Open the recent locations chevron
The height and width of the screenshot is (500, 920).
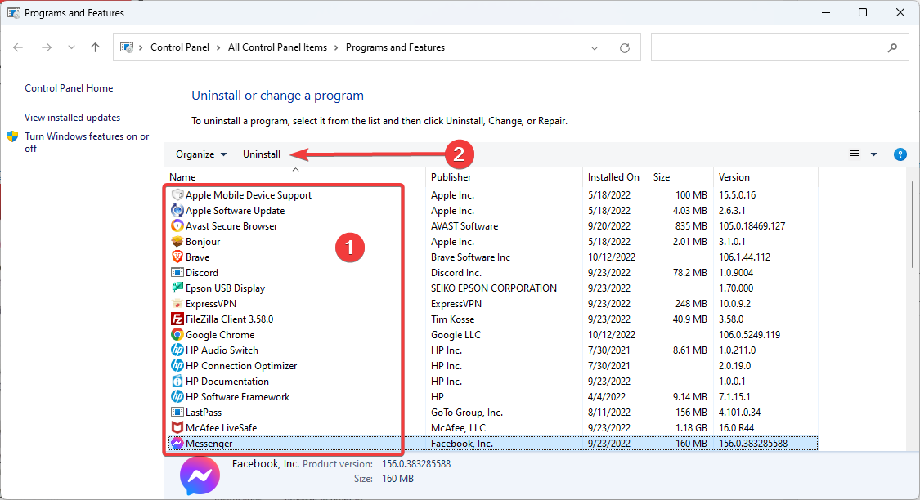click(x=72, y=47)
